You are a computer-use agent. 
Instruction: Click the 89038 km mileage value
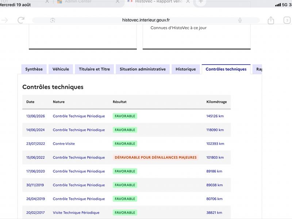click(x=214, y=185)
